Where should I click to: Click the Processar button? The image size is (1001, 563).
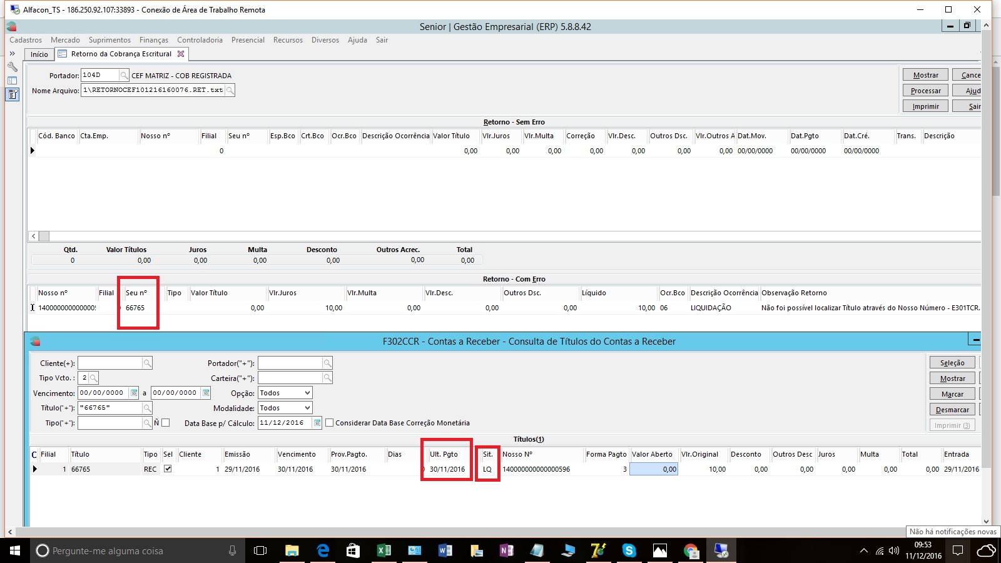(925, 91)
